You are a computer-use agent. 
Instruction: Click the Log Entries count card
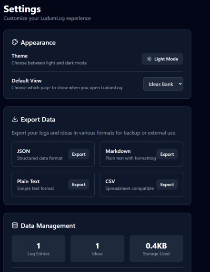click(x=39, y=248)
